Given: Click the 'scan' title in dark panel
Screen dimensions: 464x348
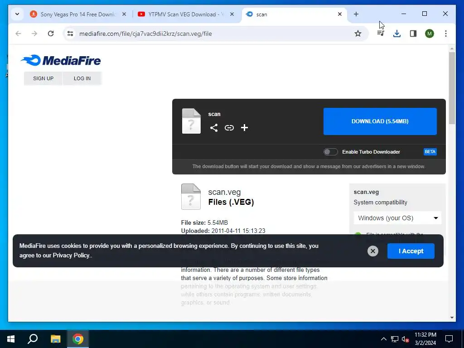Looking at the screenshot, I should 214,114.
